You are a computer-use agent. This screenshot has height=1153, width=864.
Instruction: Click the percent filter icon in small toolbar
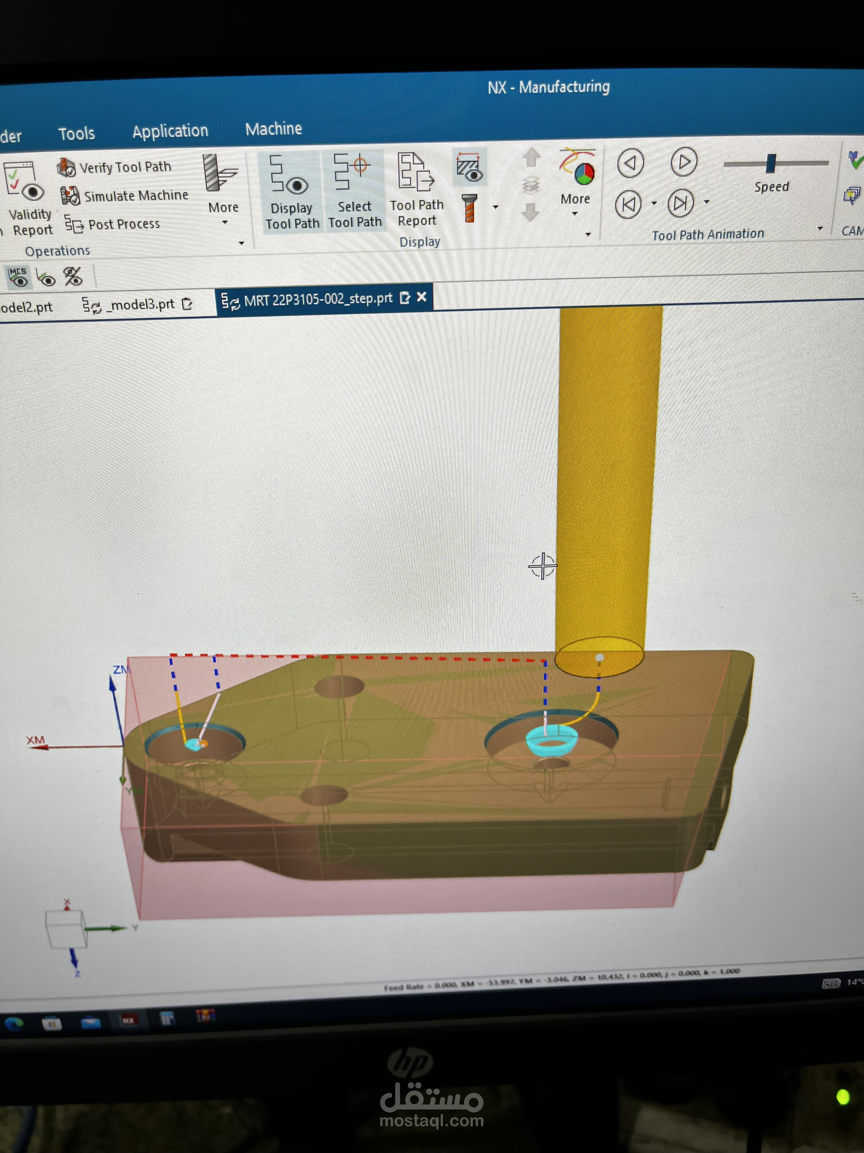coord(73,277)
